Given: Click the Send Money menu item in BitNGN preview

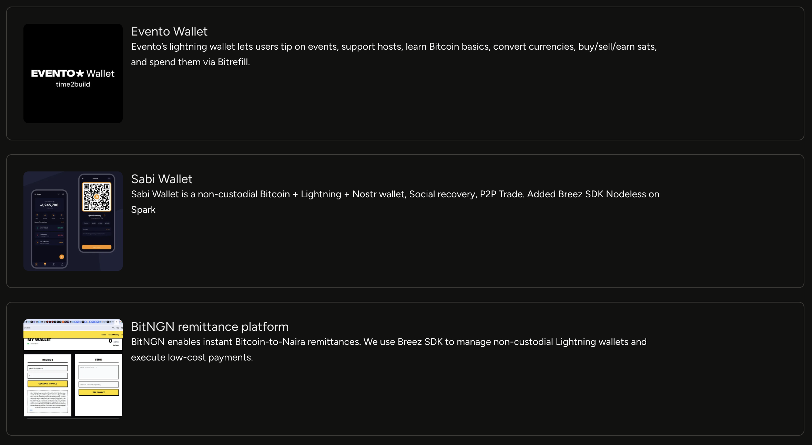Looking at the screenshot, I should click(114, 335).
